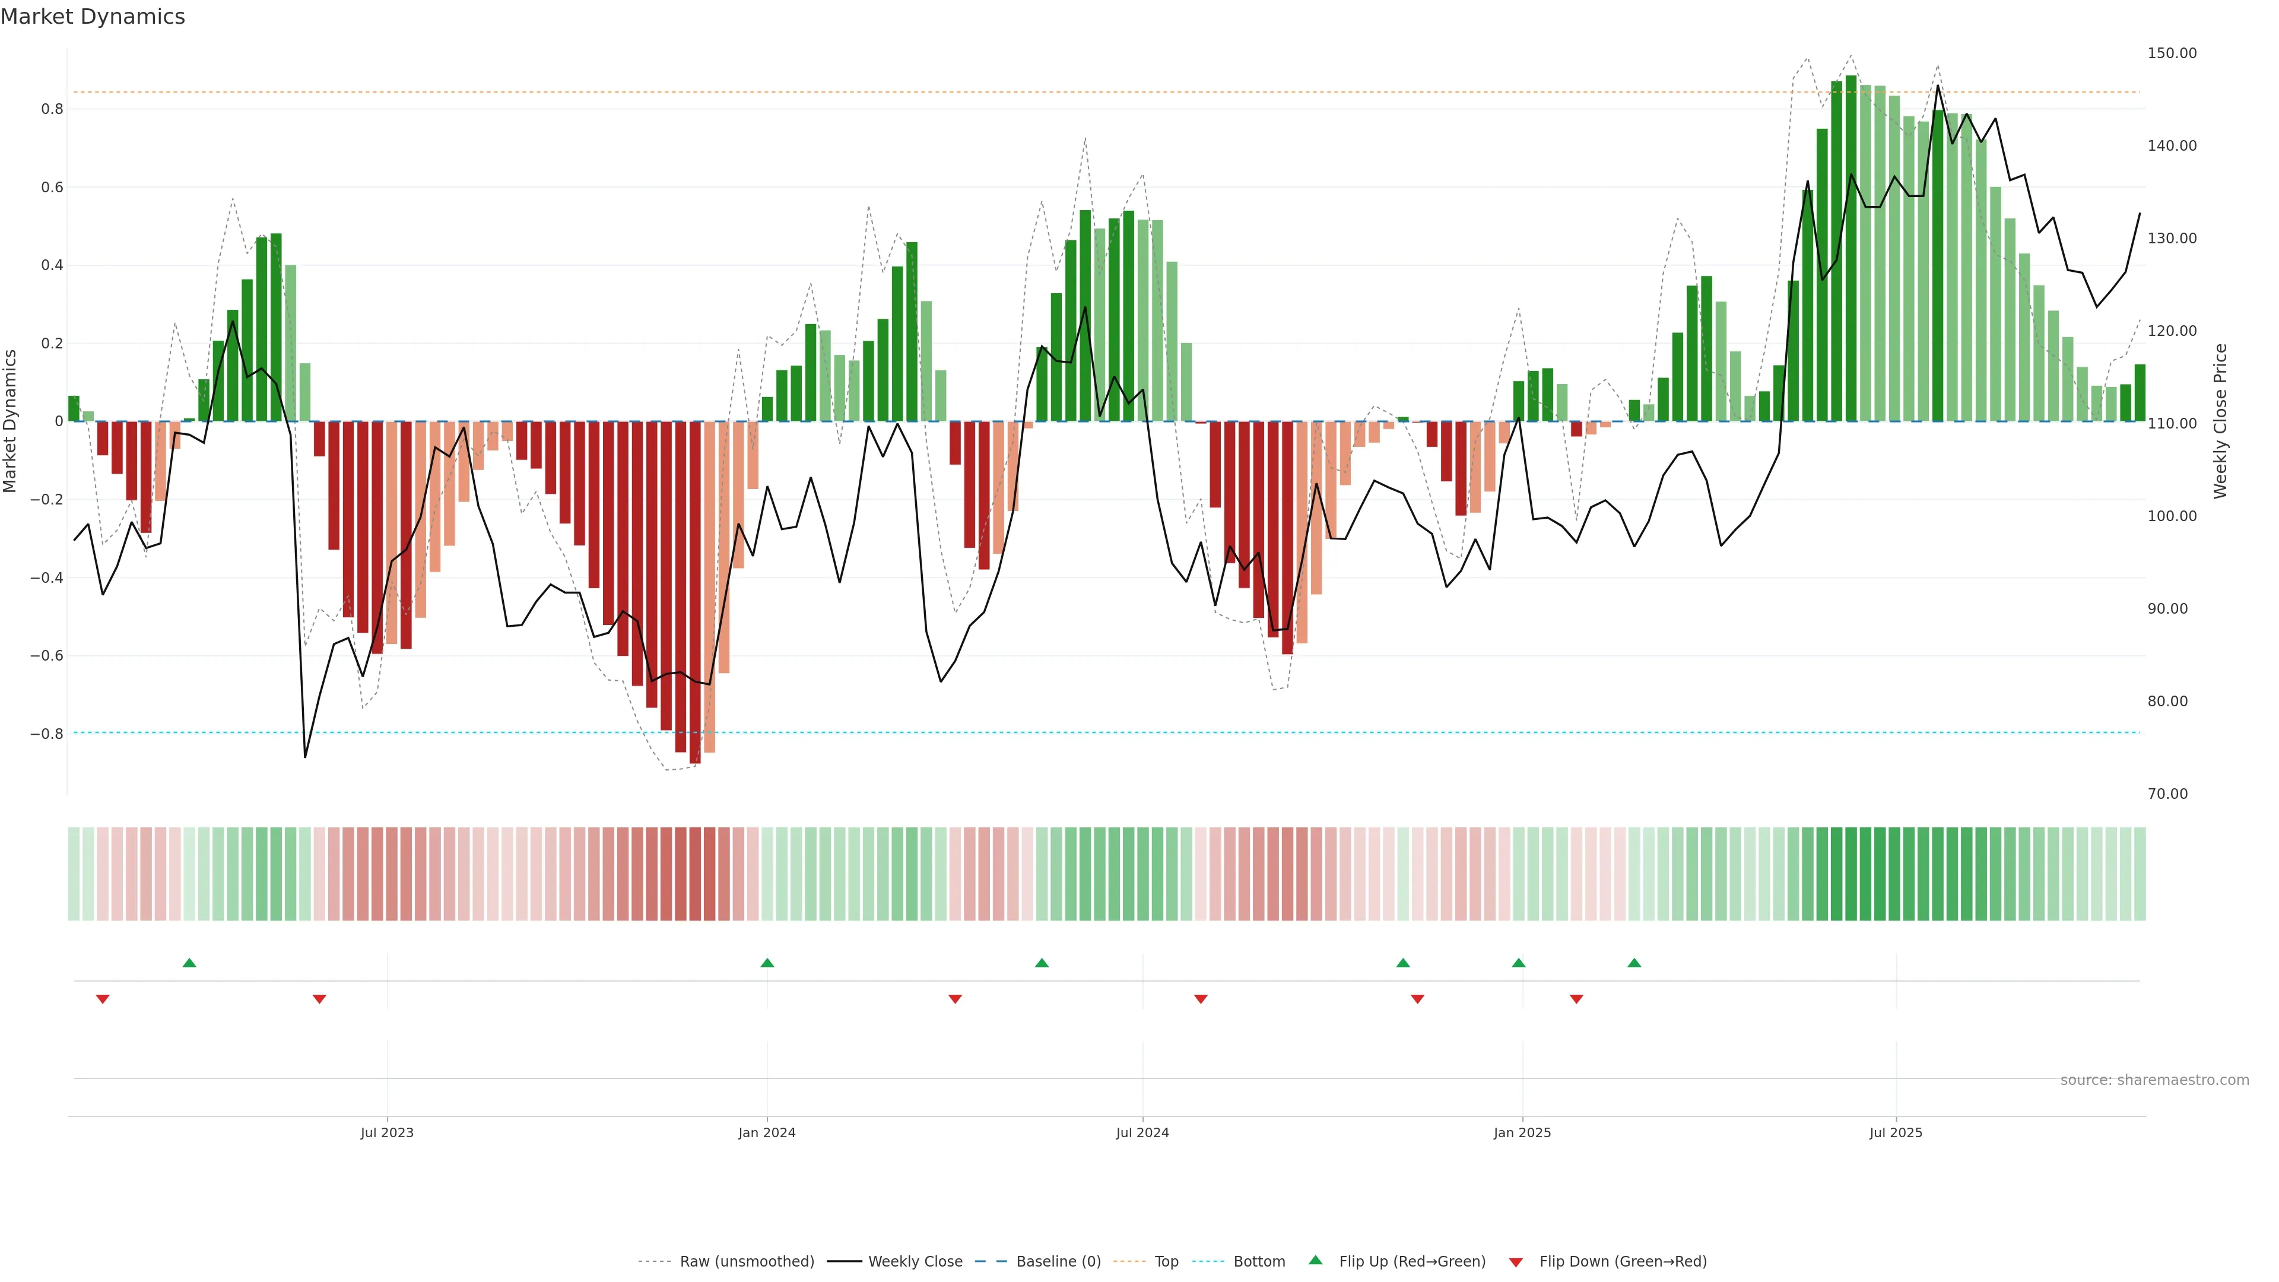Viewport: 2279px width, 1282px height.
Task: Click the green flip-up triangle above Jan 2024
Action: (x=767, y=963)
